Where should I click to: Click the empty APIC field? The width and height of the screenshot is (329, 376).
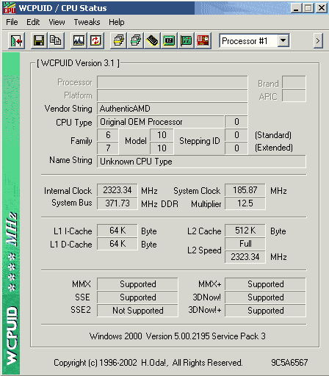pos(294,95)
